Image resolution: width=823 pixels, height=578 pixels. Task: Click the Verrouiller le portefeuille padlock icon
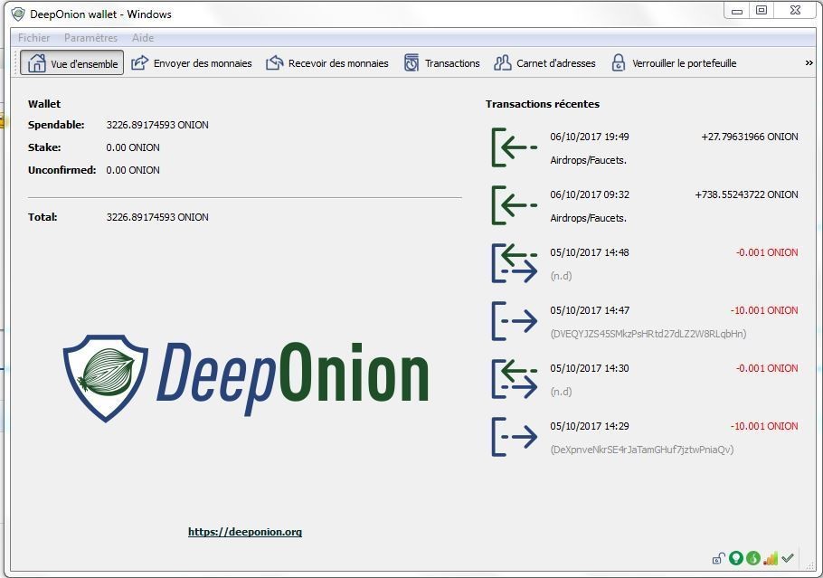pyautogui.click(x=618, y=62)
